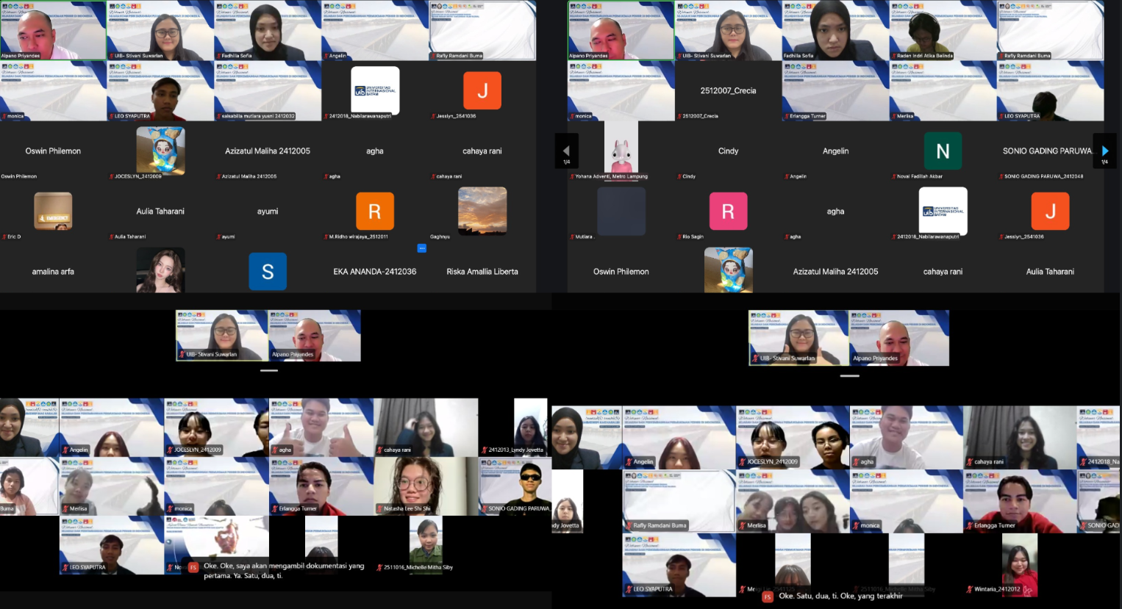
Task: Select Natasha Lee Shi Shi's video
Action: (425, 485)
